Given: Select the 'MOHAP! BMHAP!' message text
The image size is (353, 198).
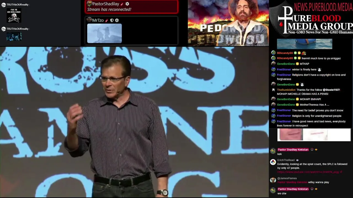Looking at the screenshot, I should (310, 99).
